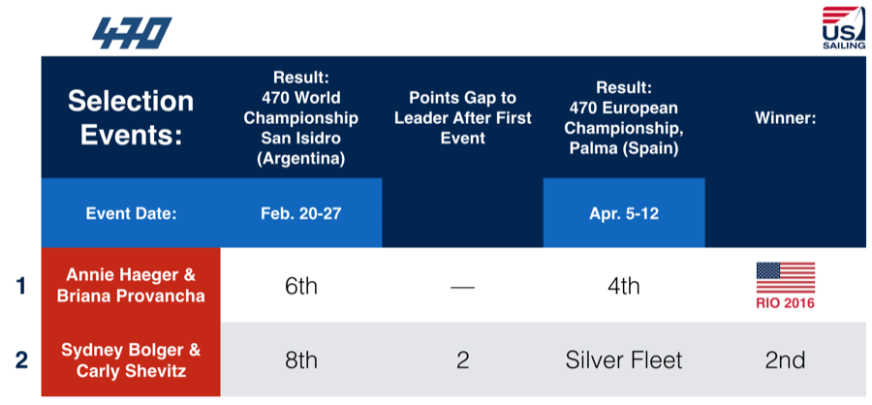Click Sydney Bolger & Carly Shevitz name cell
This screenshot has height=405, width=872.
click(x=131, y=359)
